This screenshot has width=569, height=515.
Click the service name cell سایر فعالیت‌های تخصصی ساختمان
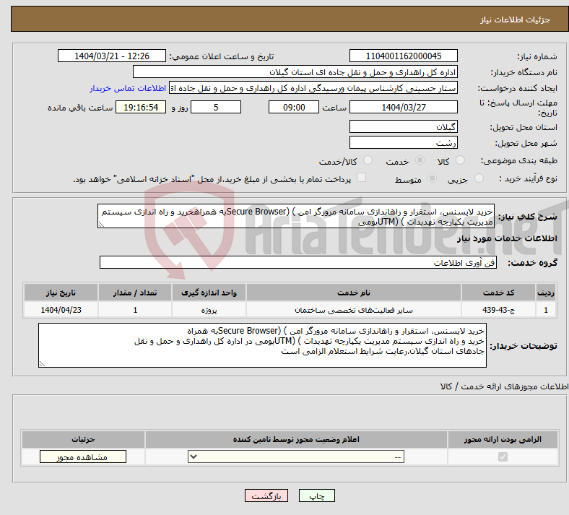tap(353, 310)
